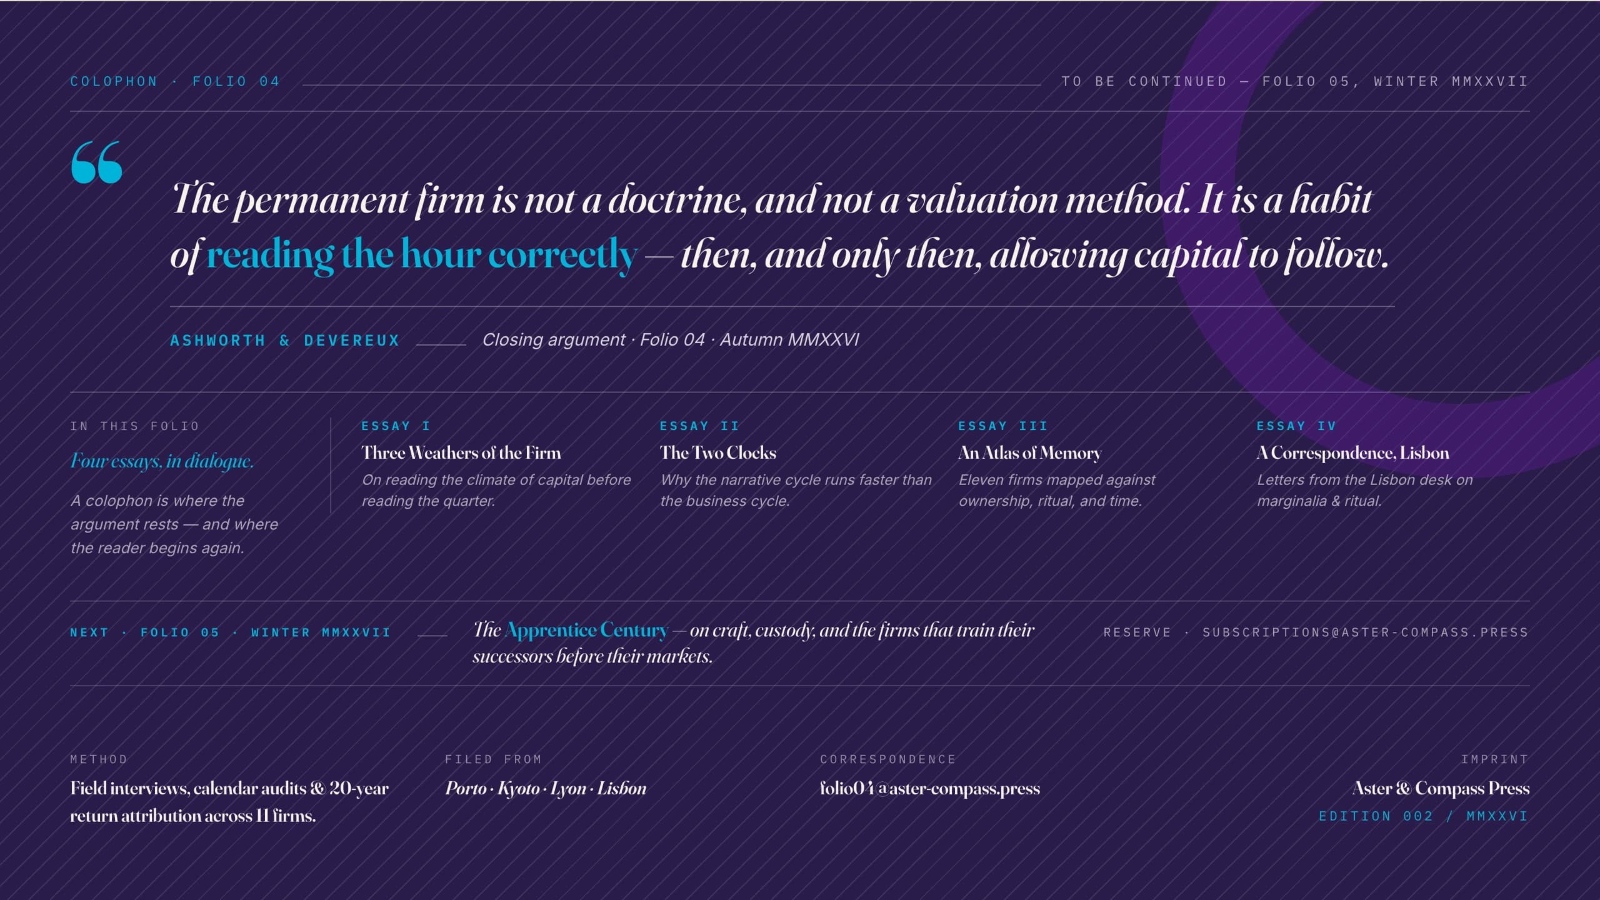Click the line 'successors before their markets.'
The width and height of the screenshot is (1600, 900).
point(592,656)
